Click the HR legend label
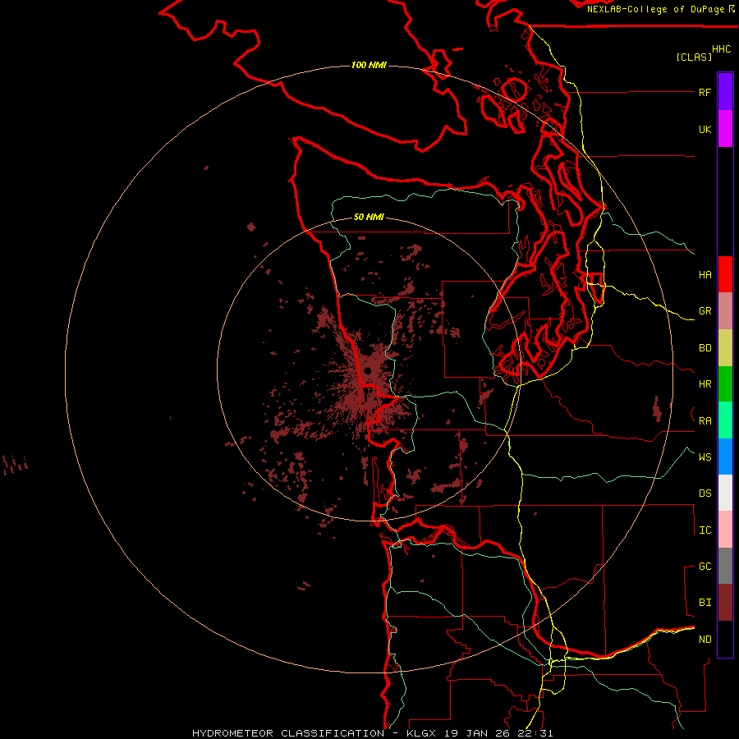Viewport: 739px width, 739px height. click(705, 384)
